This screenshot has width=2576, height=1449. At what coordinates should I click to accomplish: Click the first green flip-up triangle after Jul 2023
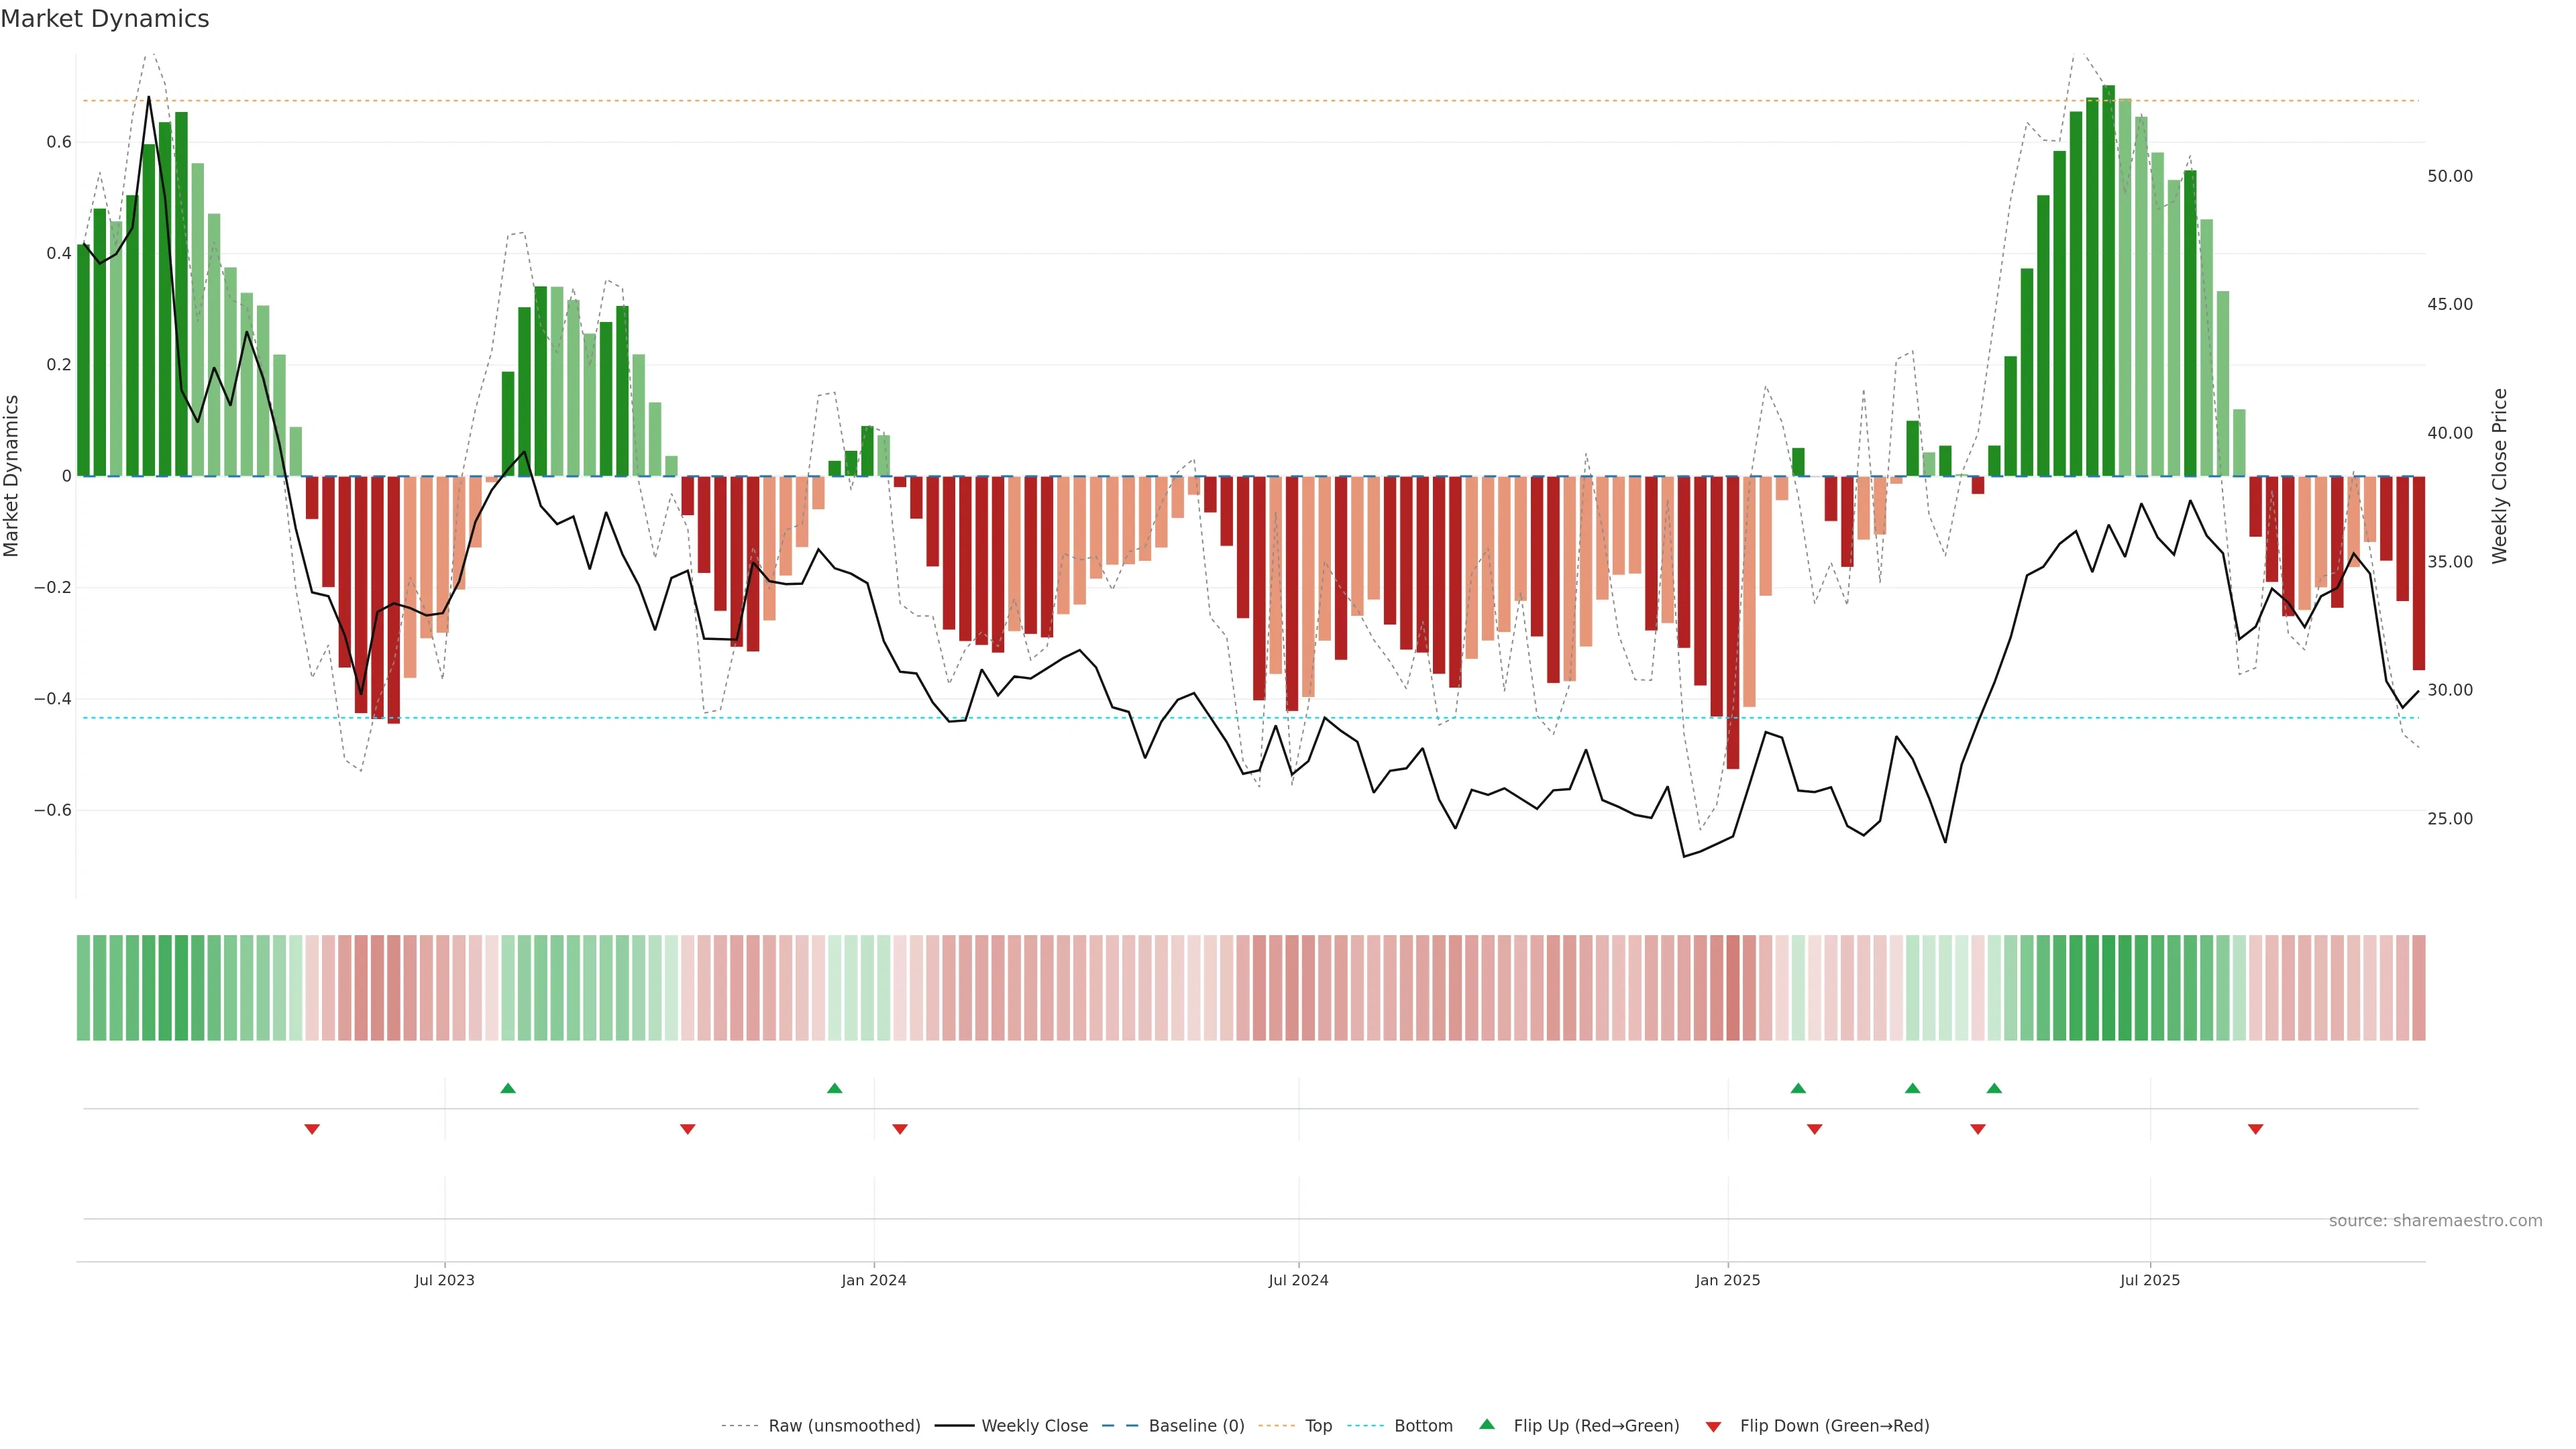(508, 1088)
